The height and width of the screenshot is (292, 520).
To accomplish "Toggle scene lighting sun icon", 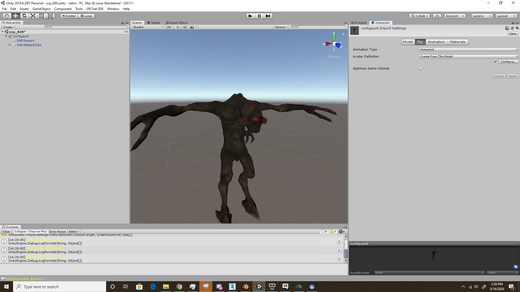I will click(178, 27).
